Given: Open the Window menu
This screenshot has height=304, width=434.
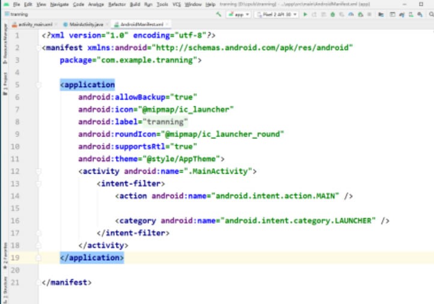Looking at the screenshot, I should point(193,4).
